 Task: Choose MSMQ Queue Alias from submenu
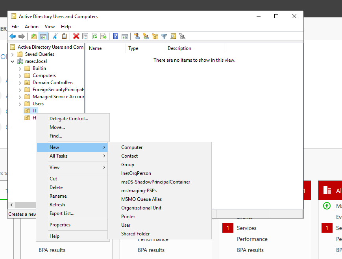pos(160,199)
